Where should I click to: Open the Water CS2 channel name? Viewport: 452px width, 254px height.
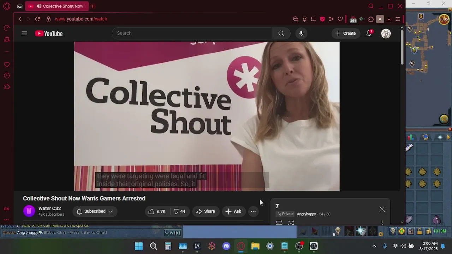coord(49,208)
